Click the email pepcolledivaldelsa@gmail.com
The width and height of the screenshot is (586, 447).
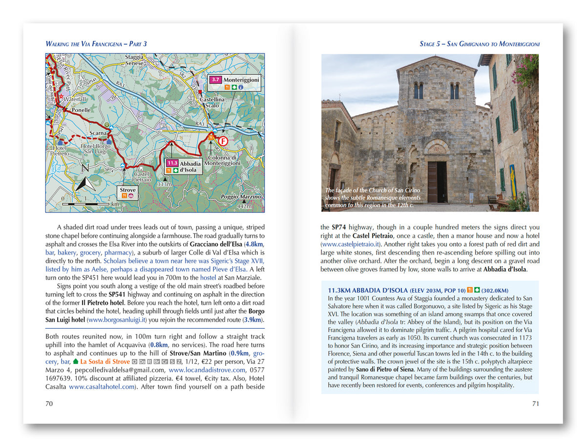[119, 370]
